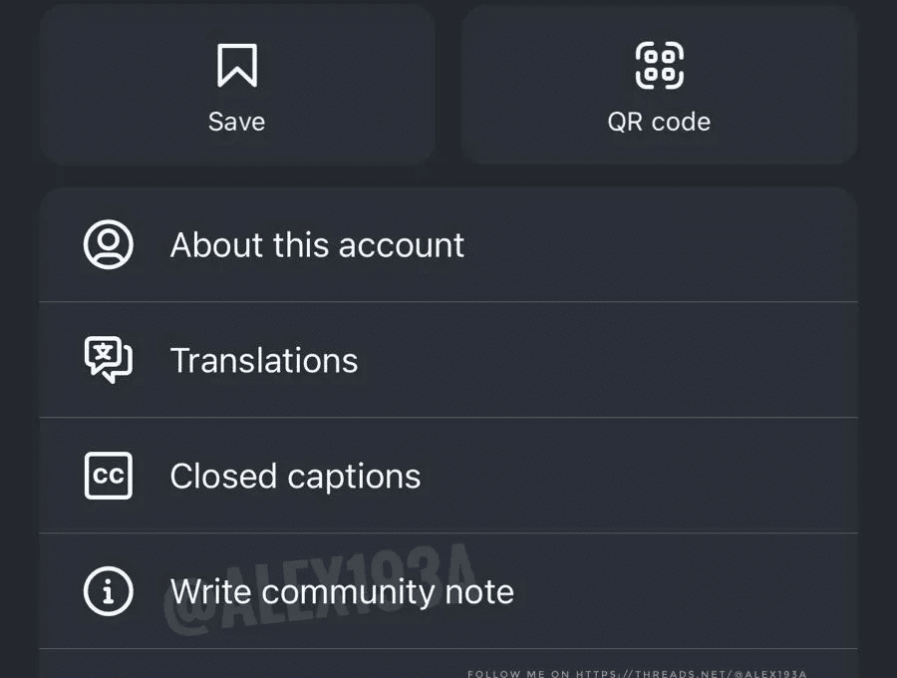The width and height of the screenshot is (897, 678).
Task: Click the Save text label
Action: click(237, 122)
